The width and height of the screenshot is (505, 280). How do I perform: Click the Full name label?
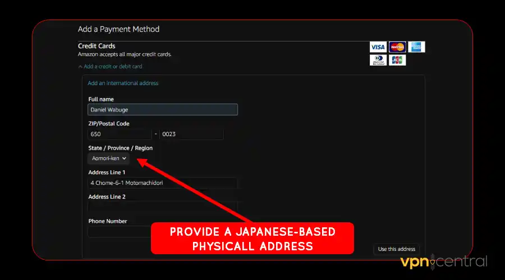(x=101, y=99)
